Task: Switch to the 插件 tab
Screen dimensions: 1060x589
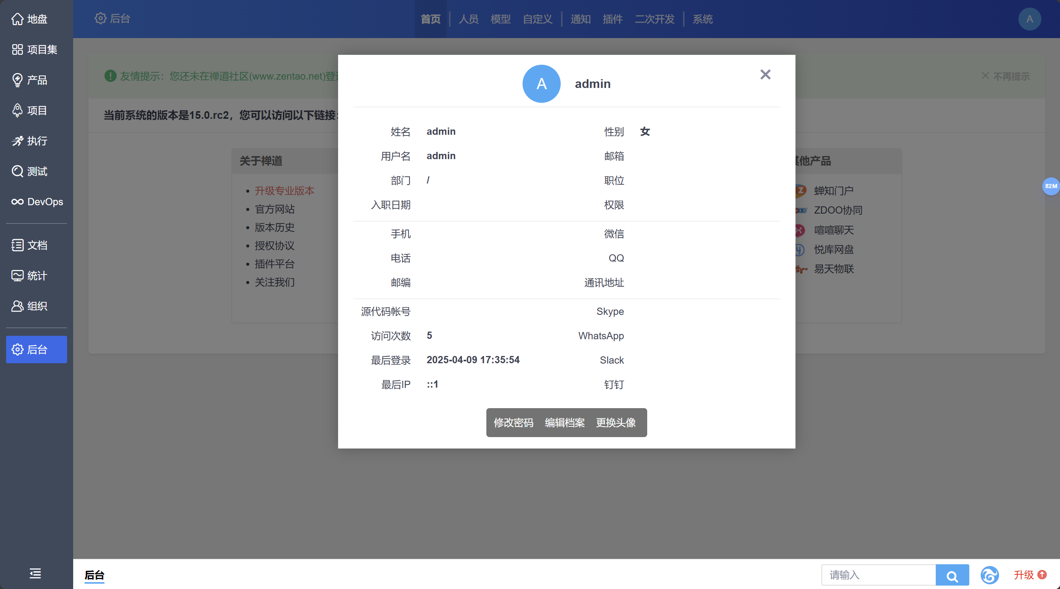Action: [x=612, y=19]
